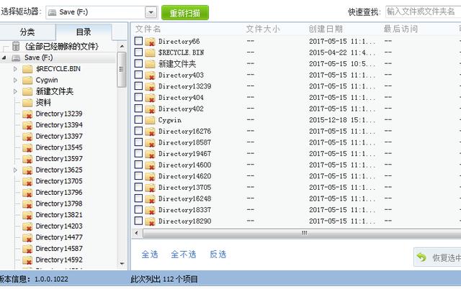Expand the $RECYCLE.BIN tree node

click(16, 69)
